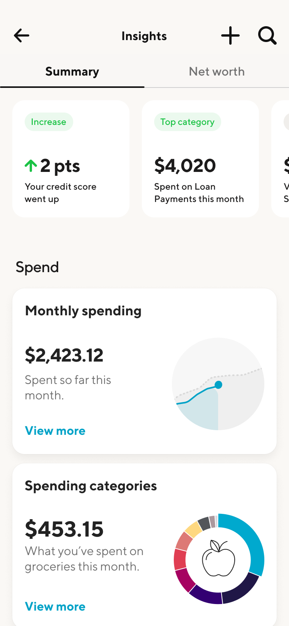The height and width of the screenshot is (626, 289).
Task: Open the credit score increase card
Action: pos(71,159)
